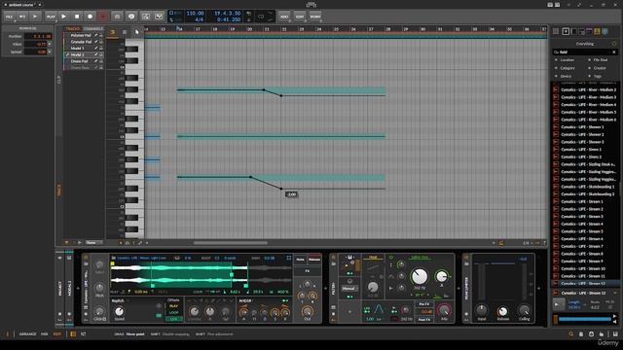Start playback with the transport Play button
This screenshot has width=623, height=350.
[63, 17]
